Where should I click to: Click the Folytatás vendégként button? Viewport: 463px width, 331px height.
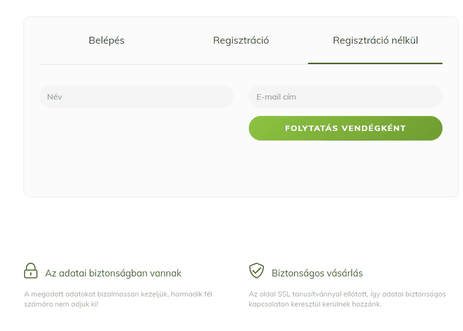[x=346, y=128]
